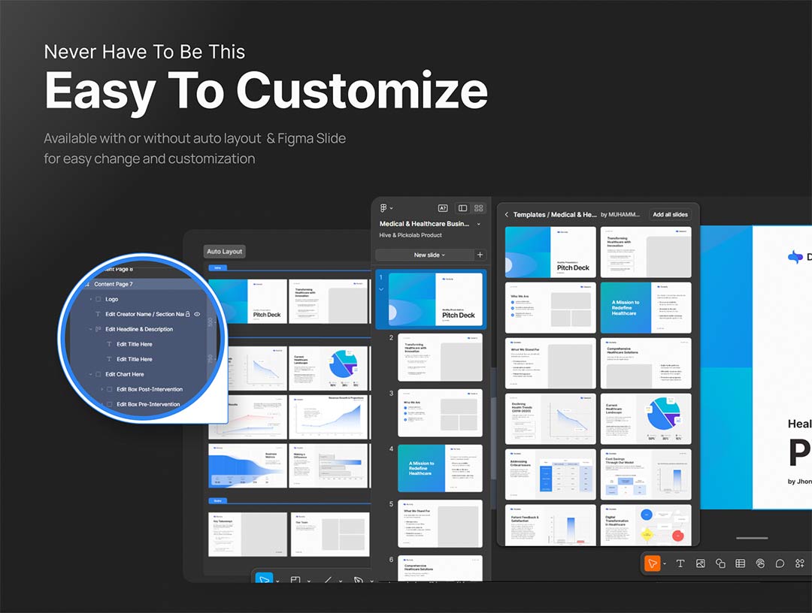Switch to grid view toggle
The width and height of the screenshot is (812, 613).
click(x=479, y=208)
